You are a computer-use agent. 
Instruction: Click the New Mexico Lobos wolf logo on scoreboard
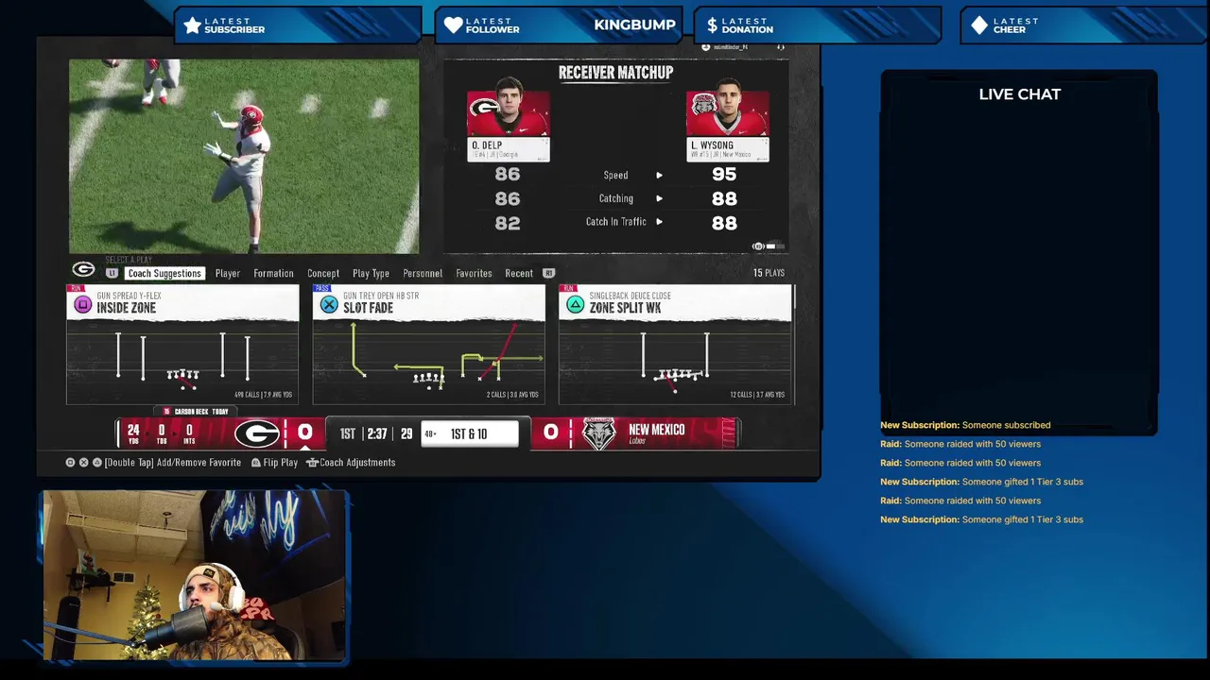click(598, 433)
